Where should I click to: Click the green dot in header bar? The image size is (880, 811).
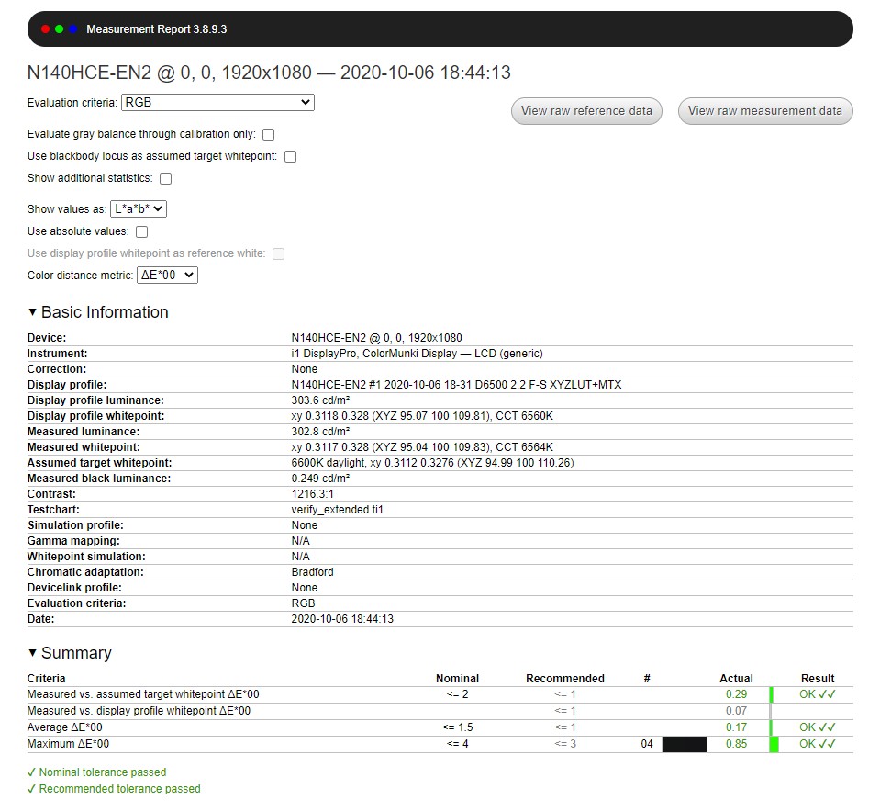[59, 29]
